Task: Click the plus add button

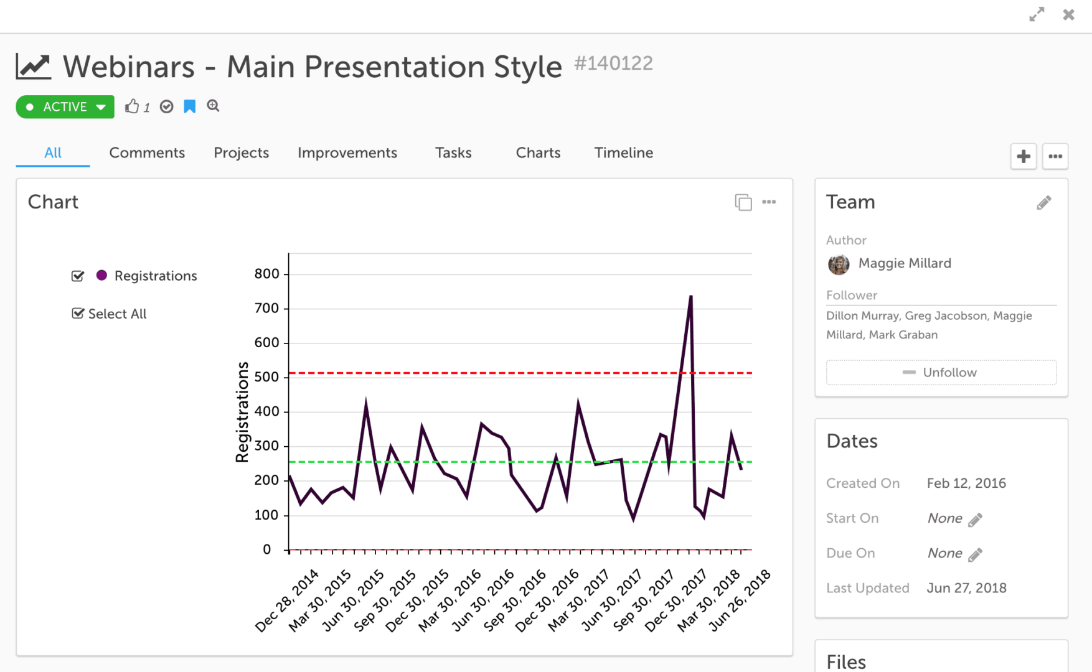Action: point(1023,156)
